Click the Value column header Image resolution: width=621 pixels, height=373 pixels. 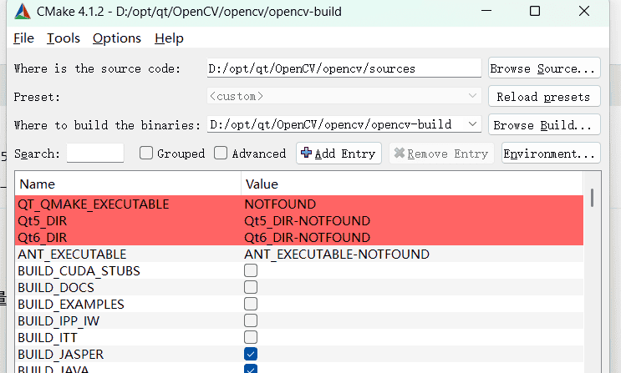[412, 184]
